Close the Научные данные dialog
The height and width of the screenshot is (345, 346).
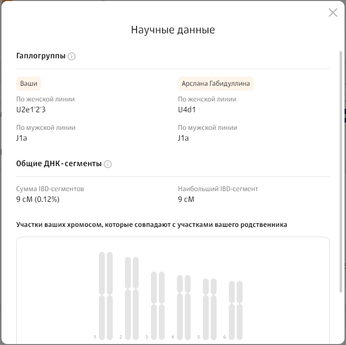[x=333, y=13]
